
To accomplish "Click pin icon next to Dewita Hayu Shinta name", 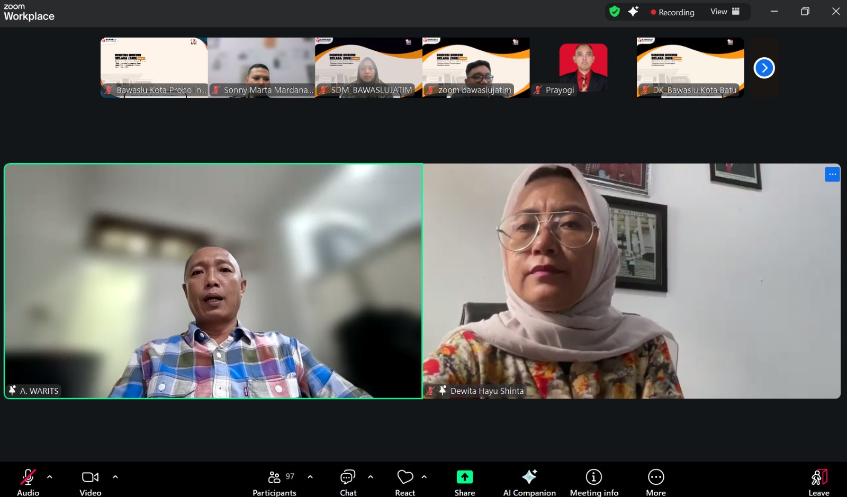I will coord(443,391).
